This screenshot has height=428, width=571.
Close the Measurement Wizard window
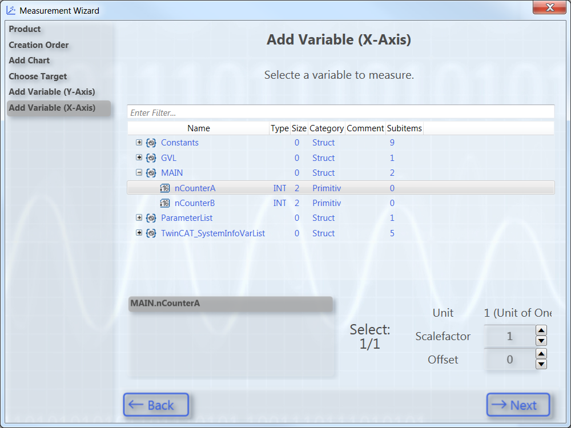pyautogui.click(x=549, y=7)
